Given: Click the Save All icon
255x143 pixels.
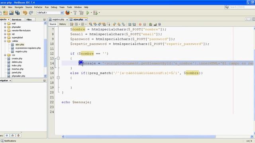Looking at the screenshot, I should 17,13.
